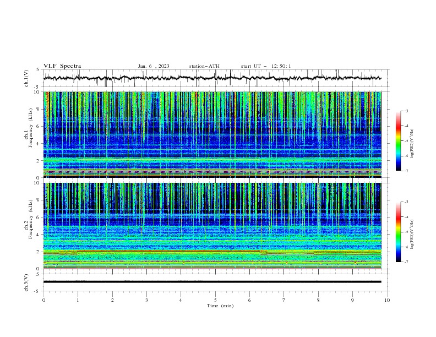Screen dimensions: 436x337
Task: Click the "ch.3(V)" axis label
Action: click(x=26, y=282)
